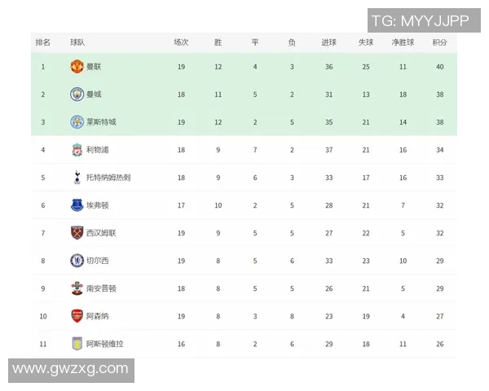This screenshot has width=489, height=391.
Task: Click the Aston Villa club crest
Action: [x=77, y=344]
